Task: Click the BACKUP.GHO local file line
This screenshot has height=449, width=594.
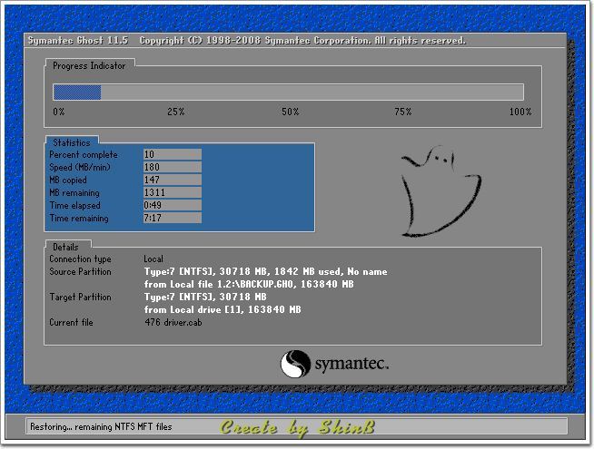Action: pos(249,284)
